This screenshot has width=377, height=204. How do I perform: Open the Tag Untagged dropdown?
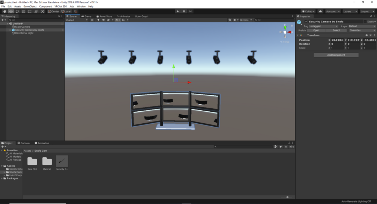click(323, 26)
